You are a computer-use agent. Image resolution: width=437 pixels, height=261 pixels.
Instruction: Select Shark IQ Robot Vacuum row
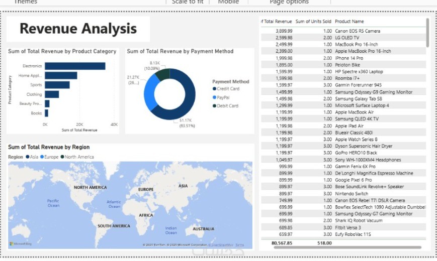pyautogui.click(x=343, y=221)
